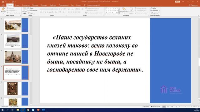Open the font color dropdown arrow
This screenshot has width=200, height=112.
tap(65, 12)
